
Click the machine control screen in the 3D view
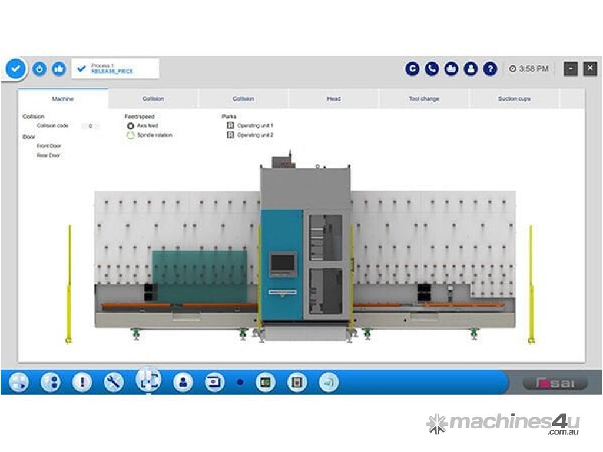pyautogui.click(x=283, y=263)
